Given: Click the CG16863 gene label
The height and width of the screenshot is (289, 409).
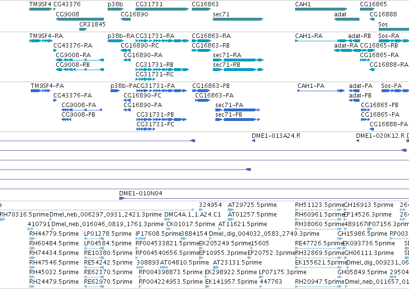Looking at the screenshot, I should point(205,4).
